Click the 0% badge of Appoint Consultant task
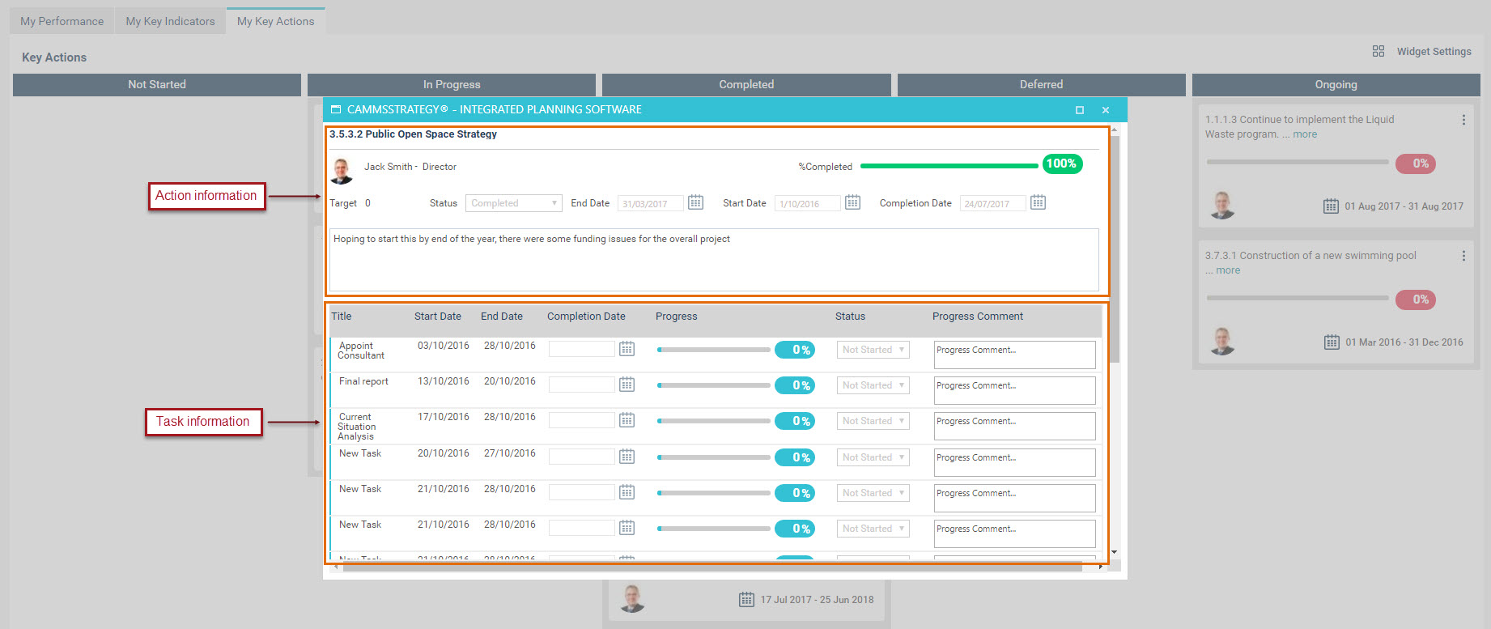Viewport: 1491px width, 629px height. [795, 350]
